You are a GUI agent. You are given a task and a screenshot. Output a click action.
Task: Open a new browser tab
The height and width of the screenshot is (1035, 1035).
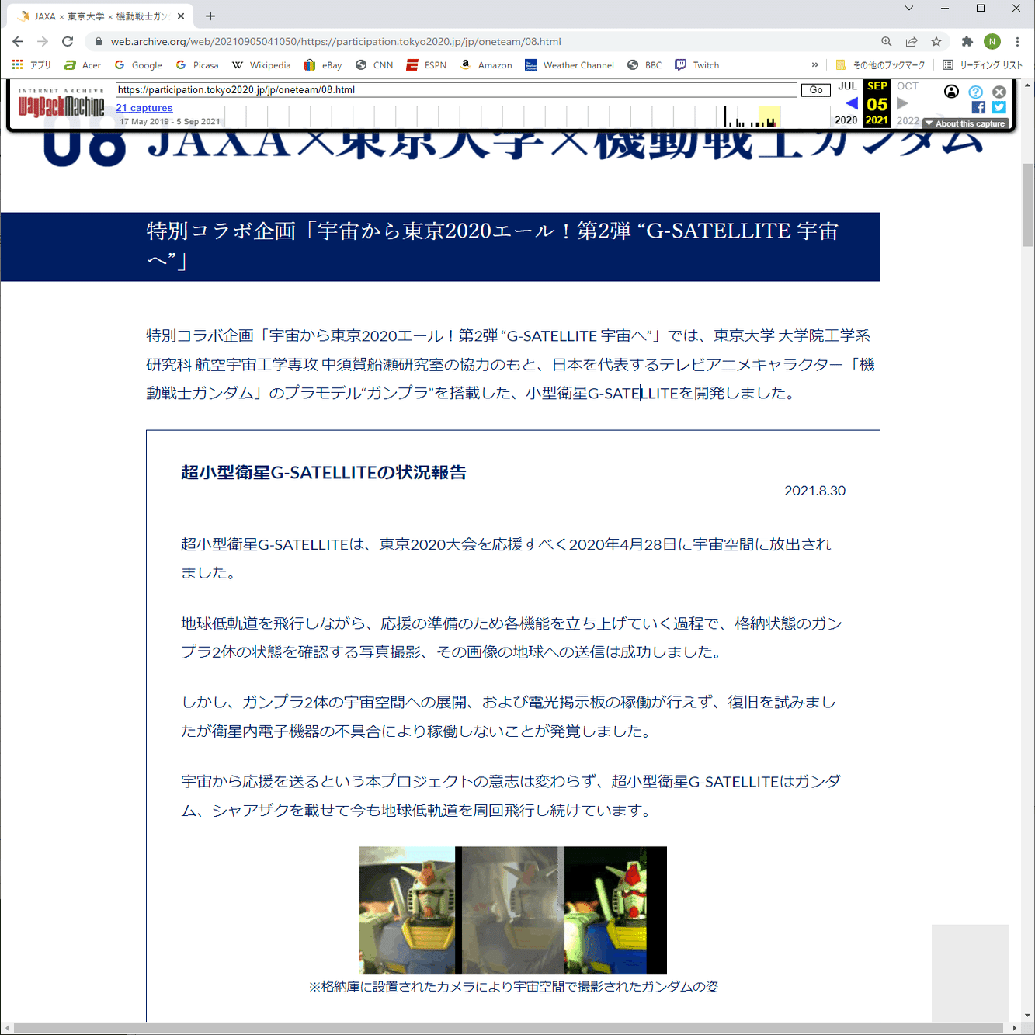click(210, 16)
